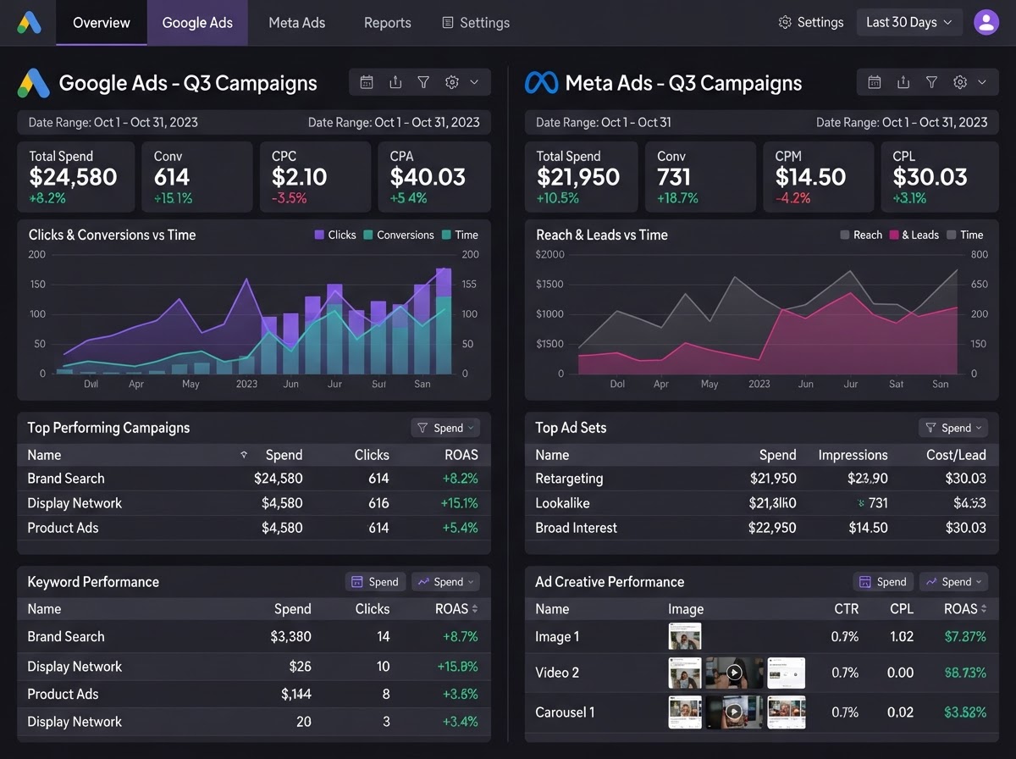The height and width of the screenshot is (759, 1016).
Task: Expand the chevron in the Google Ads panel toolbar
Action: (474, 82)
